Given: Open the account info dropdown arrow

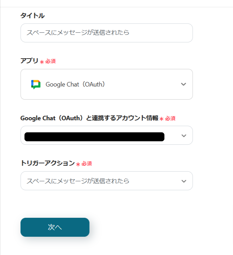Looking at the screenshot, I should tap(184, 136).
